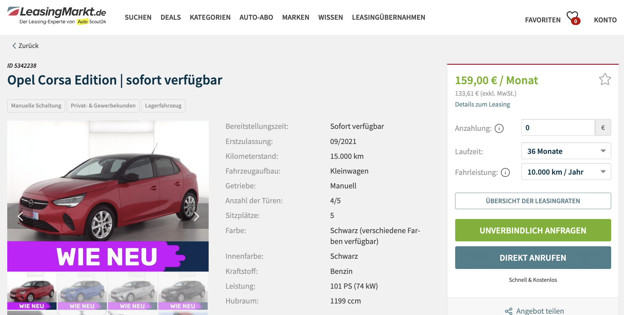
Task: Open the MARKEN menu
Action: (296, 17)
